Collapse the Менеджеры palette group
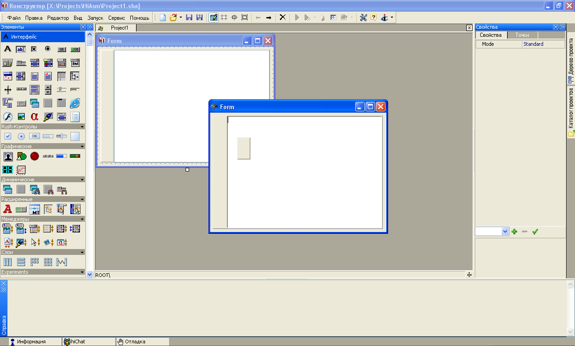 pos(82,219)
